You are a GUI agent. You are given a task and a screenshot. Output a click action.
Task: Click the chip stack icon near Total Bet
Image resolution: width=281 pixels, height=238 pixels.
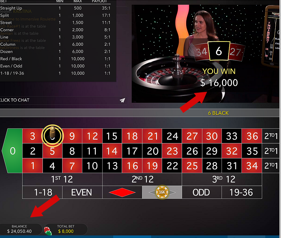48,231
